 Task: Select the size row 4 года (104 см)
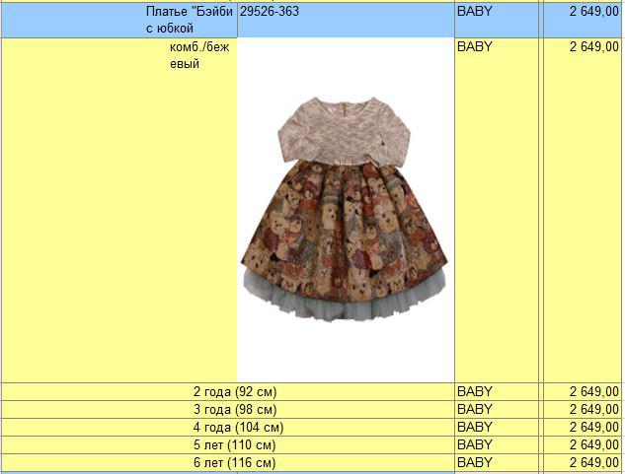pyautogui.click(x=238, y=427)
